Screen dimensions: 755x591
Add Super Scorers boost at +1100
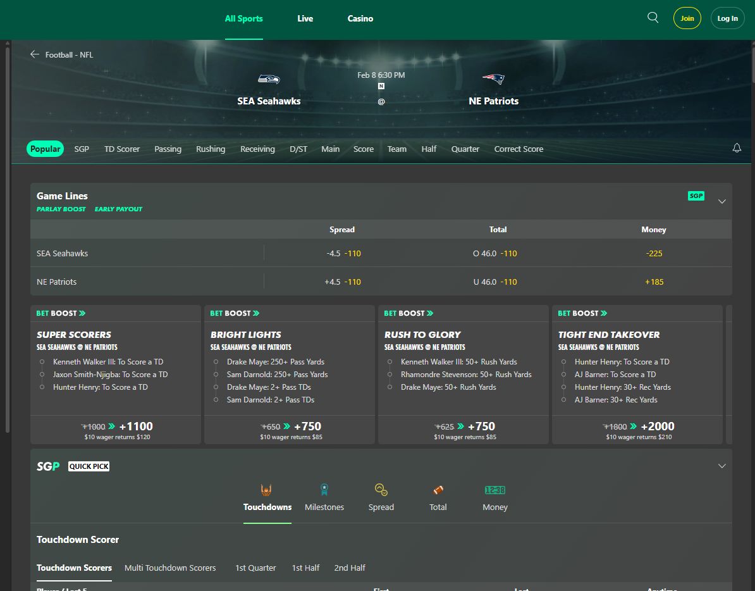[116, 430]
